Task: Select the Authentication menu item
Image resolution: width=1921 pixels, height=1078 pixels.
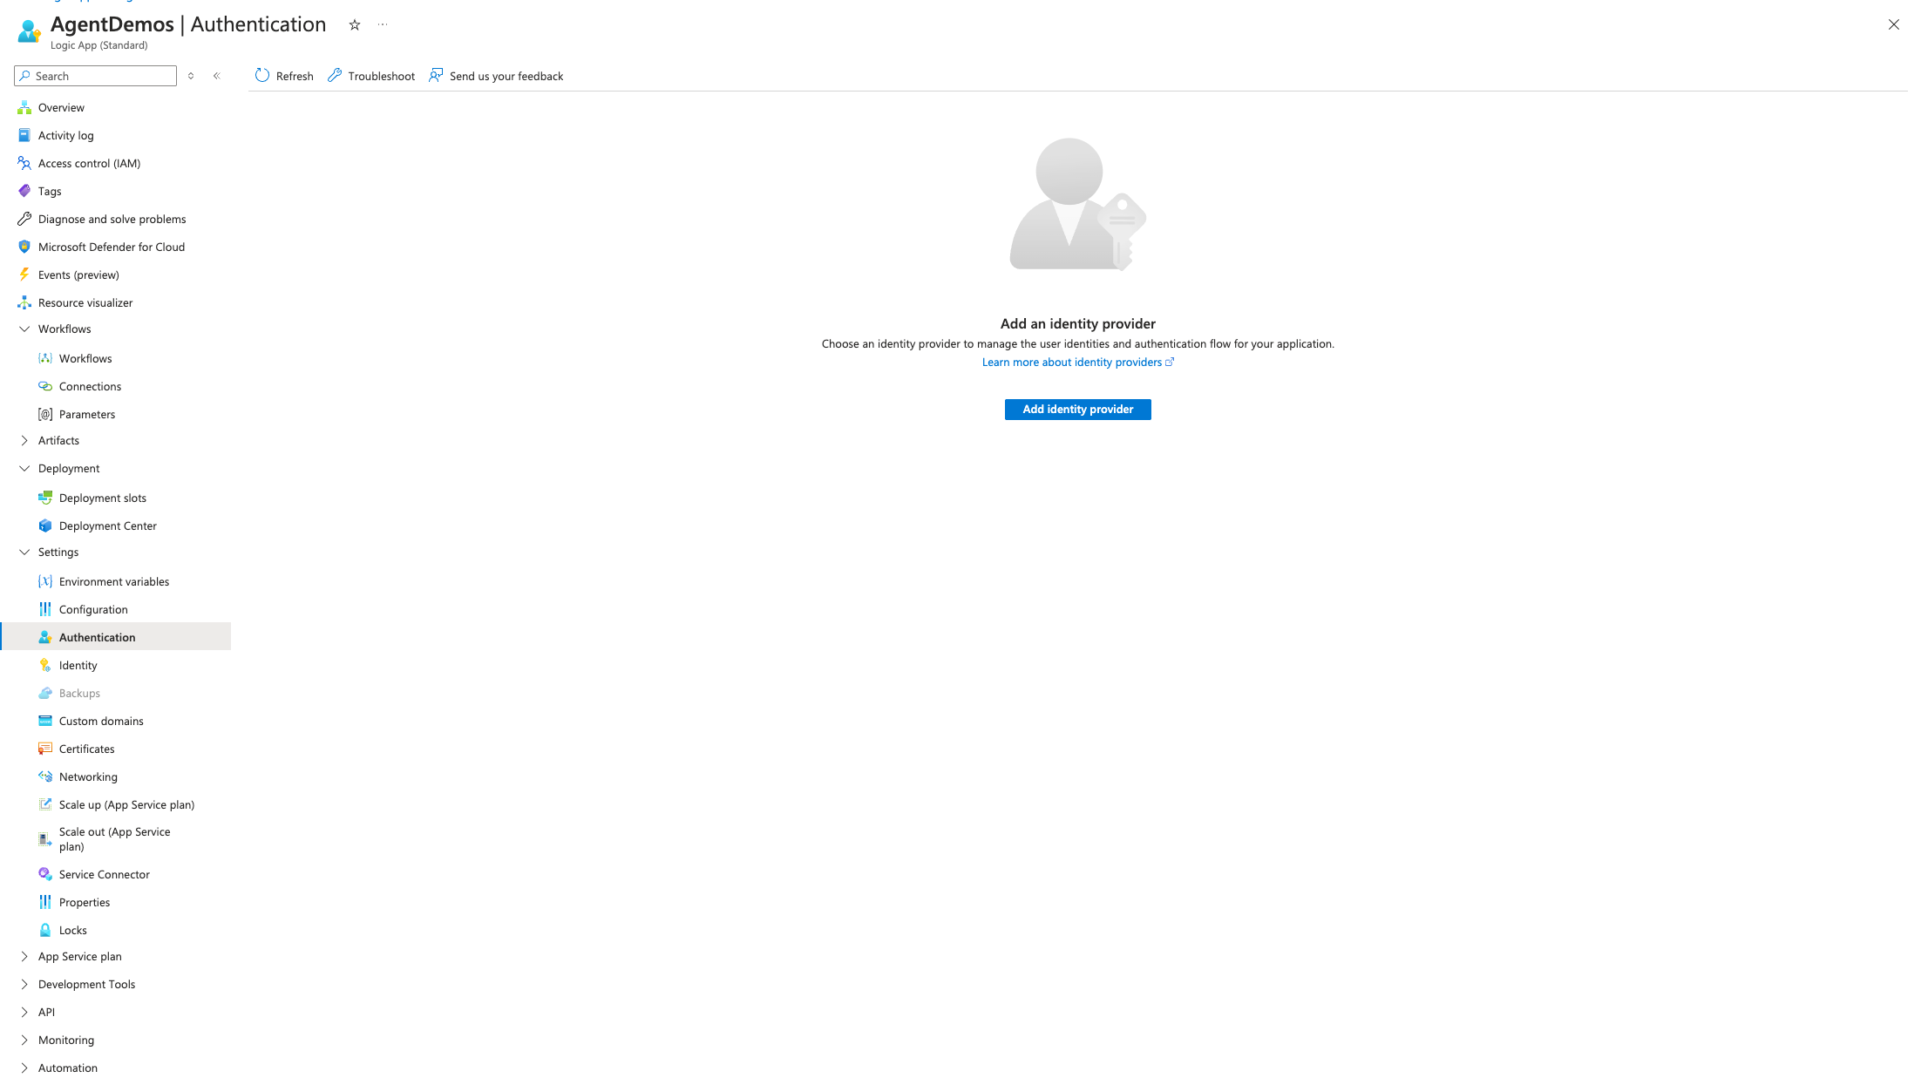Action: click(x=97, y=637)
